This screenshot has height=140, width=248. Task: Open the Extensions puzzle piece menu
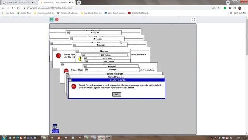click(x=230, y=8)
